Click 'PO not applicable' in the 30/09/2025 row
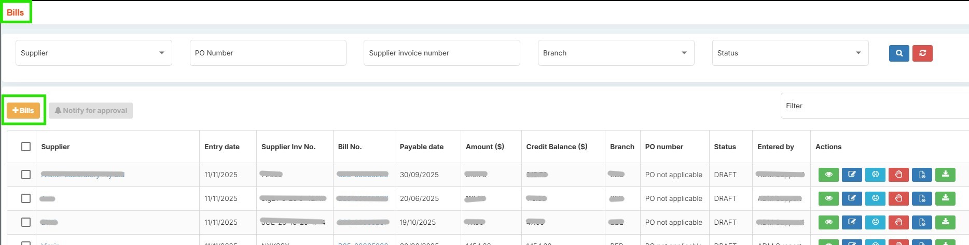The image size is (969, 245). coord(673,175)
